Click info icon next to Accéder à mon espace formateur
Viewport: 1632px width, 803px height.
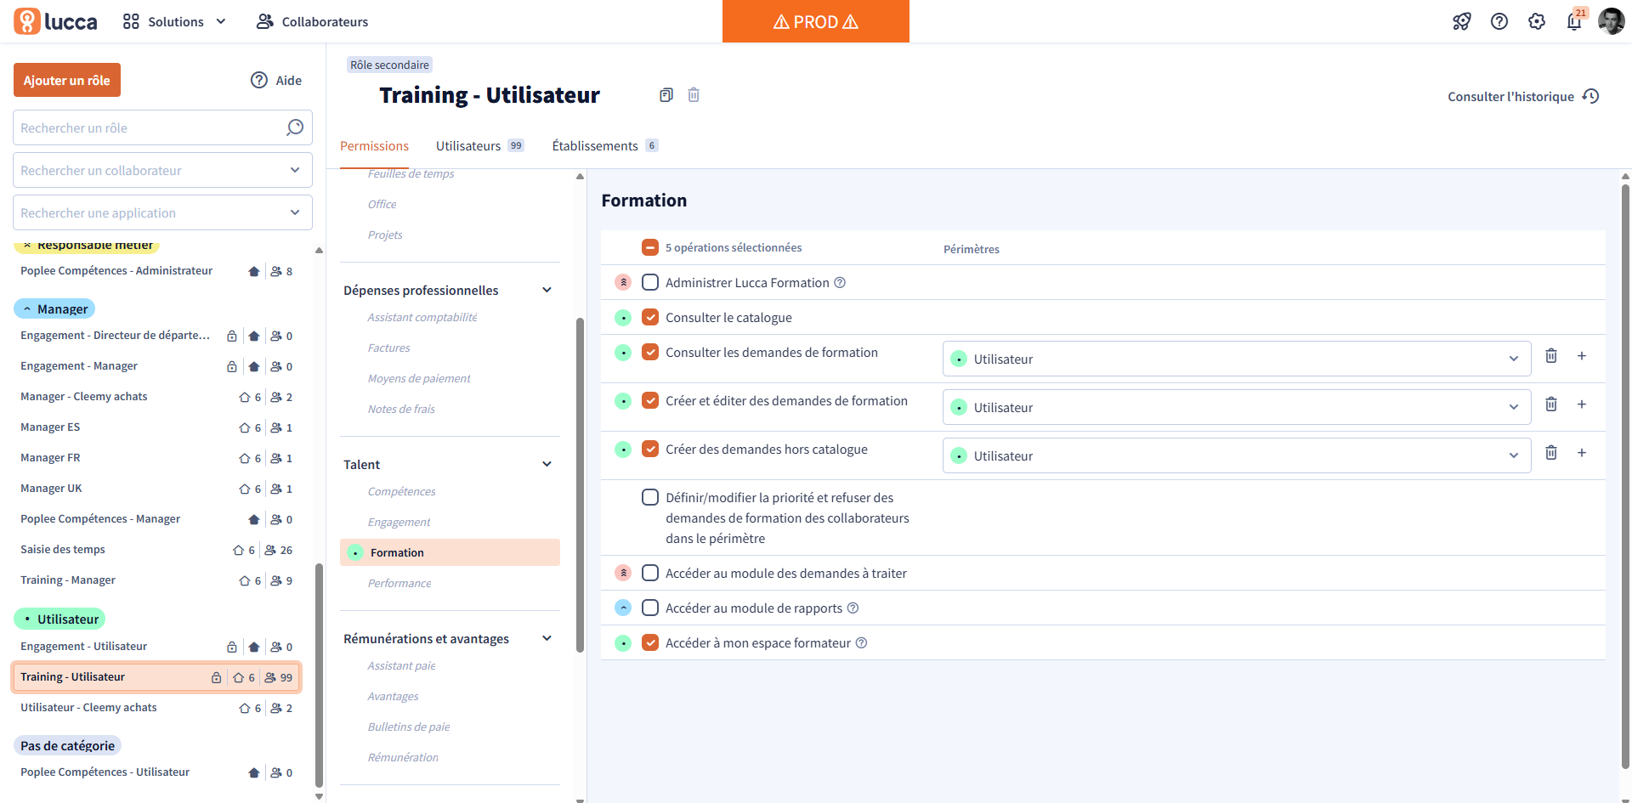click(x=861, y=643)
